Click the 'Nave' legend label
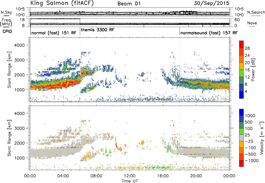 tap(252, 23)
